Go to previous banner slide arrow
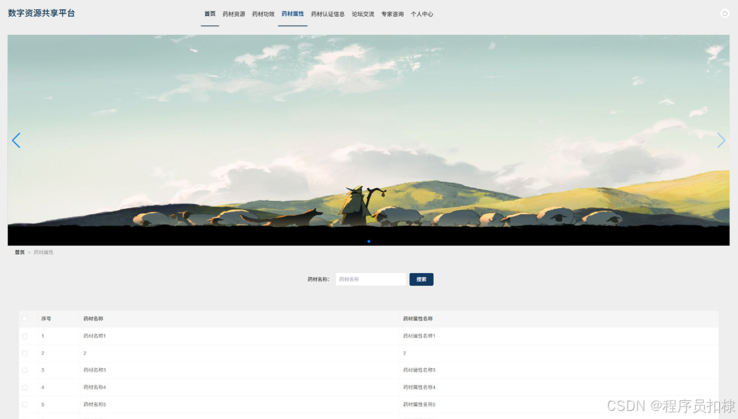This screenshot has height=419, width=738. (16, 141)
